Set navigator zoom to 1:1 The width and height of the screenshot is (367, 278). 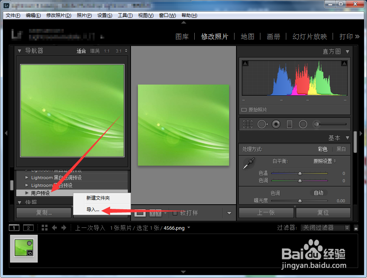(107, 51)
